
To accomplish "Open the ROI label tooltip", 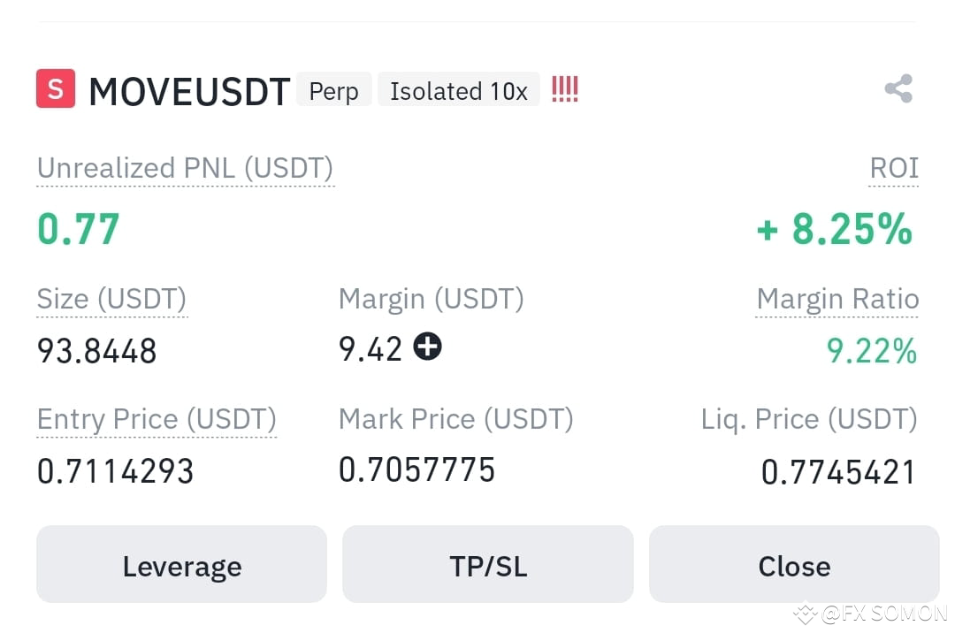I will 893,168.
